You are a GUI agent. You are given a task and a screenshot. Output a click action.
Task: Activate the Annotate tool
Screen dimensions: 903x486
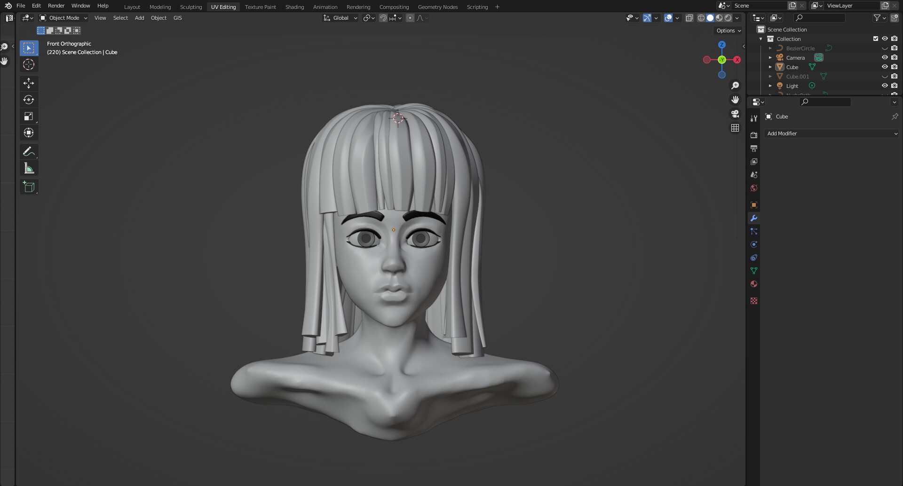(29, 151)
